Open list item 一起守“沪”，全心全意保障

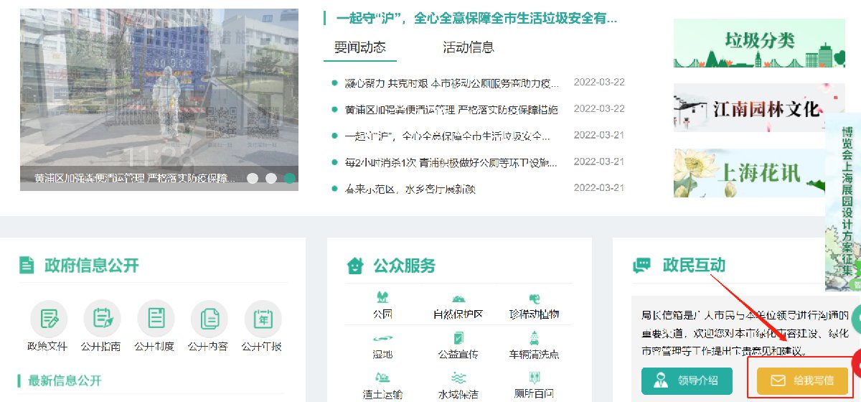tap(448, 136)
